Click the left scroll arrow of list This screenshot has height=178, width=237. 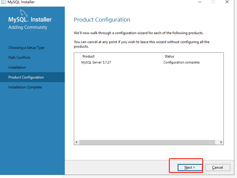pos(76,142)
